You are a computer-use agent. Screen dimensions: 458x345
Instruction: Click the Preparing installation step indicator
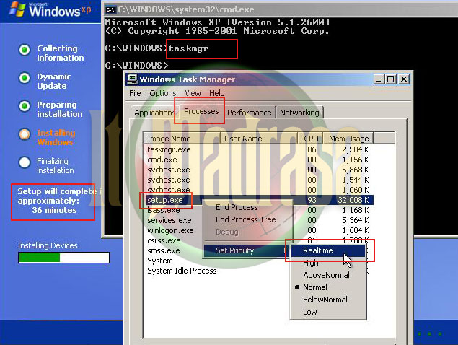pyautogui.click(x=25, y=106)
